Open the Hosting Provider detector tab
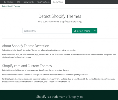The image size is (118, 100). pos(29,2)
